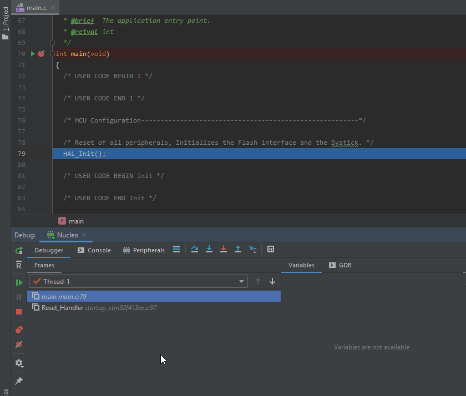Pin the debug tab
The height and width of the screenshot is (396, 466).
pyautogui.click(x=19, y=381)
